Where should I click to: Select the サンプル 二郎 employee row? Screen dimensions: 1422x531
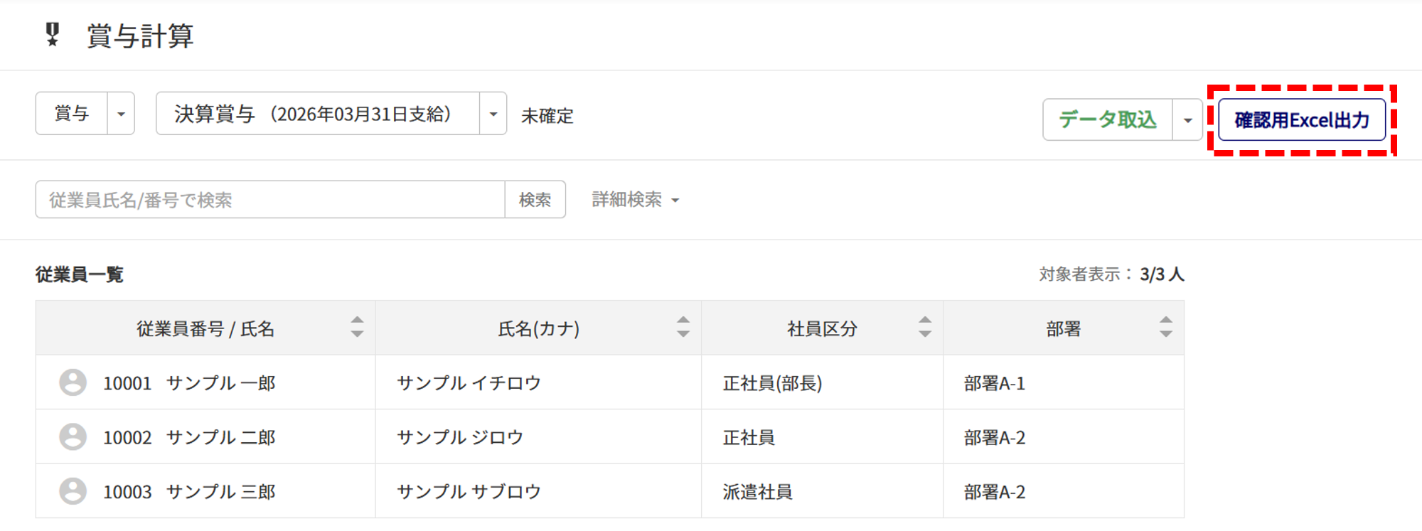tap(220, 437)
